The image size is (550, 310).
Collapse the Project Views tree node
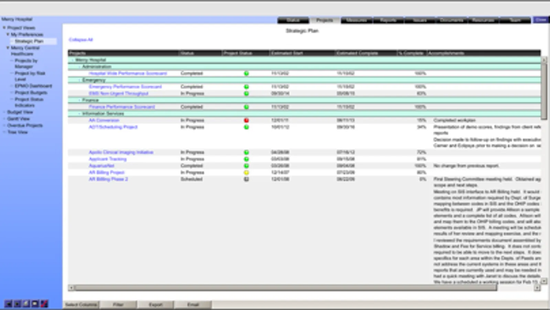(4, 28)
